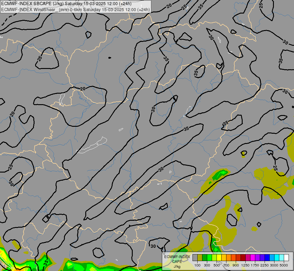
Task: Select the purple legend swatch
Action: tap(257, 258)
